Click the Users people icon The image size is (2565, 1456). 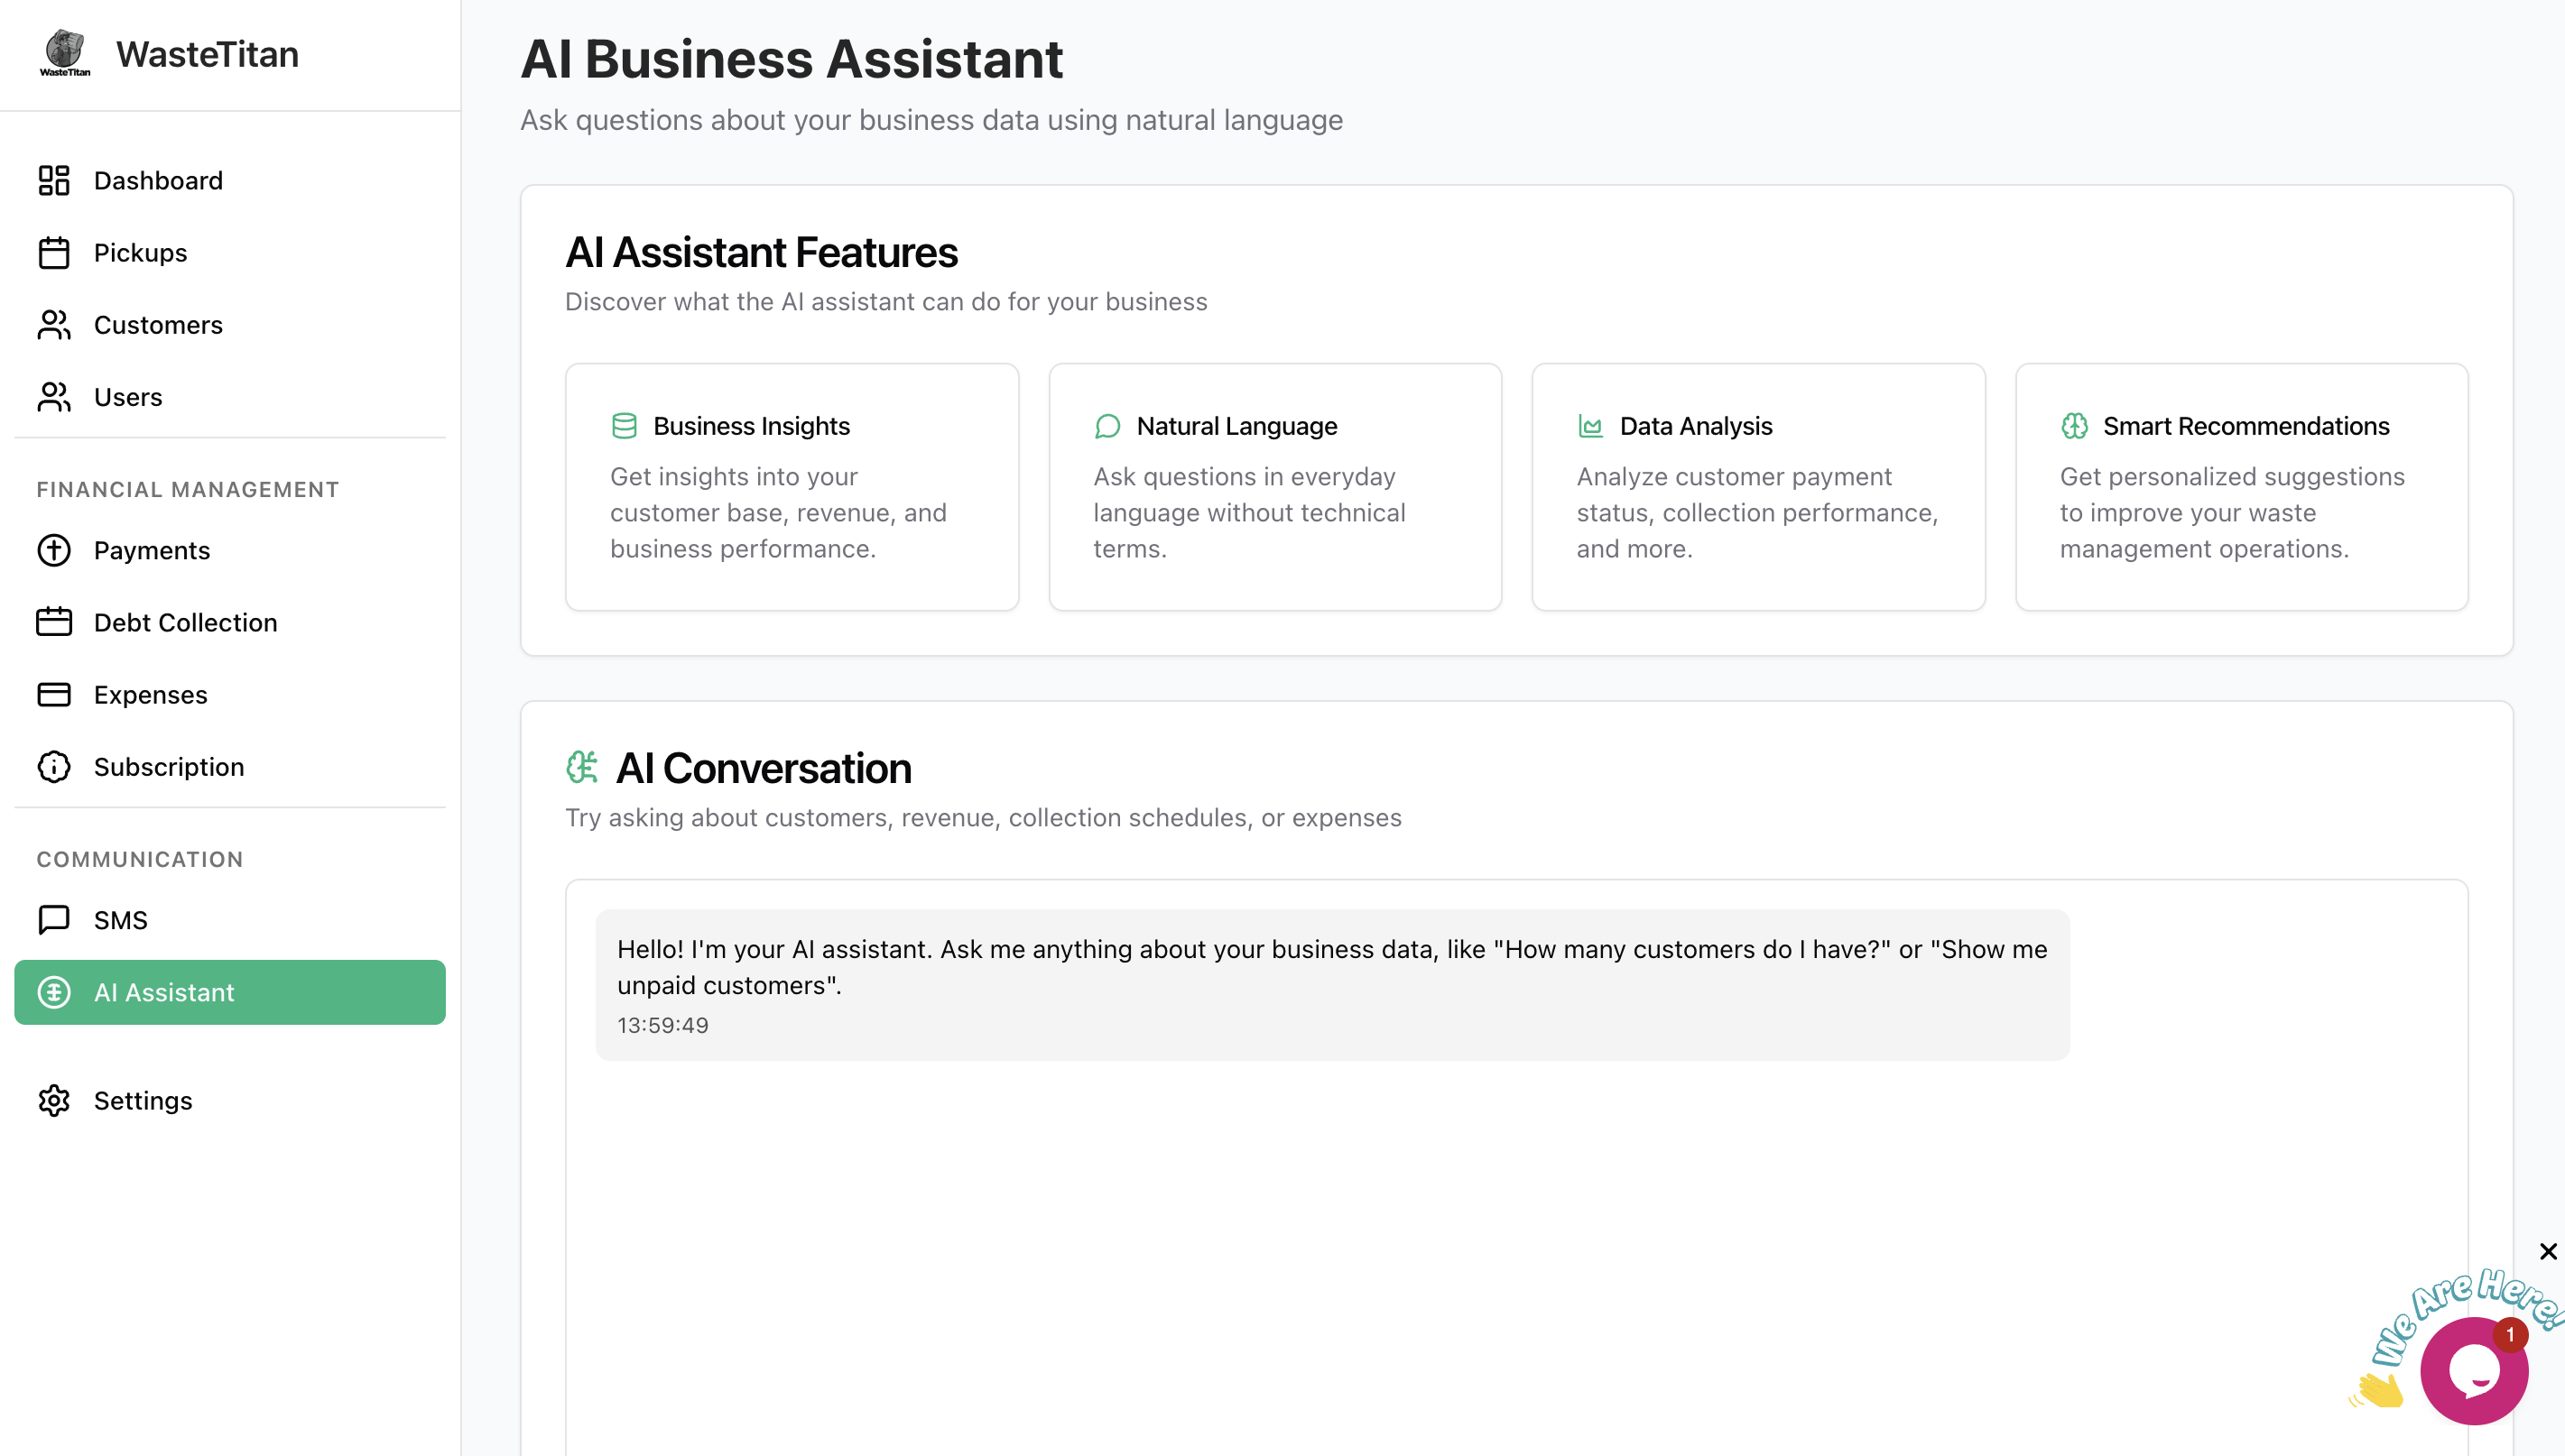54,397
